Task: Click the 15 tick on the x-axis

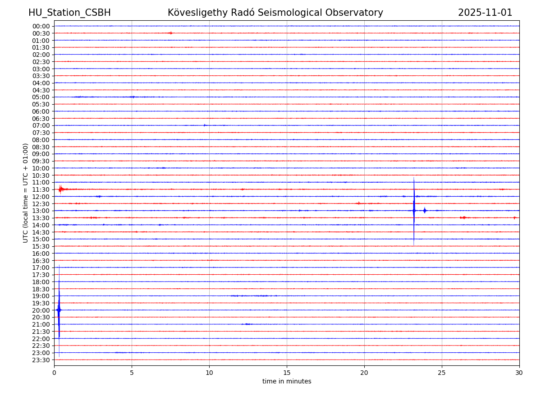Action: click(287, 373)
